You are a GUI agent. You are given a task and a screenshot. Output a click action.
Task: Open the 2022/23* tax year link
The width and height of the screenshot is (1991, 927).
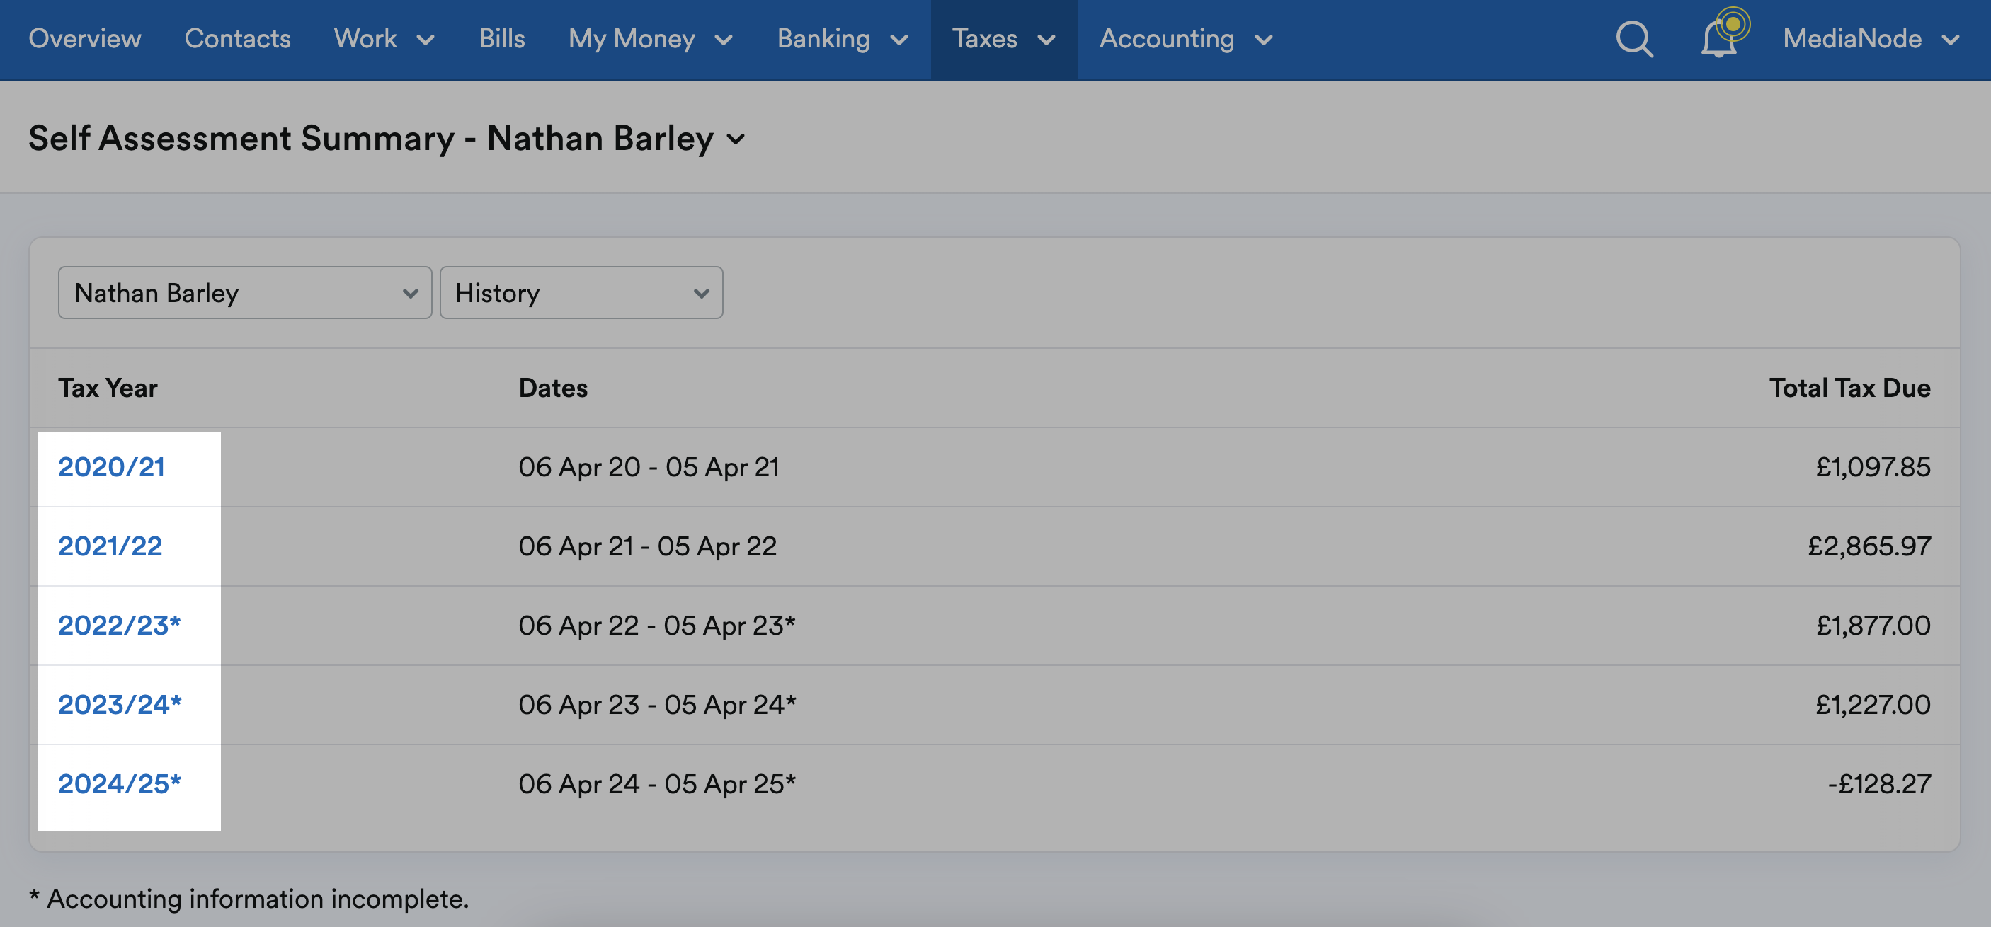119,625
